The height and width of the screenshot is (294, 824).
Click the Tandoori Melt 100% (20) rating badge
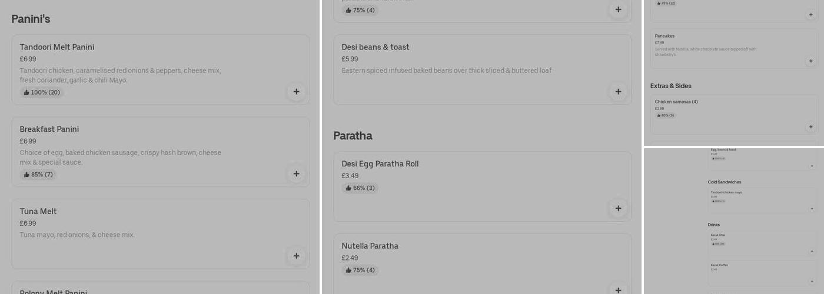tap(42, 92)
